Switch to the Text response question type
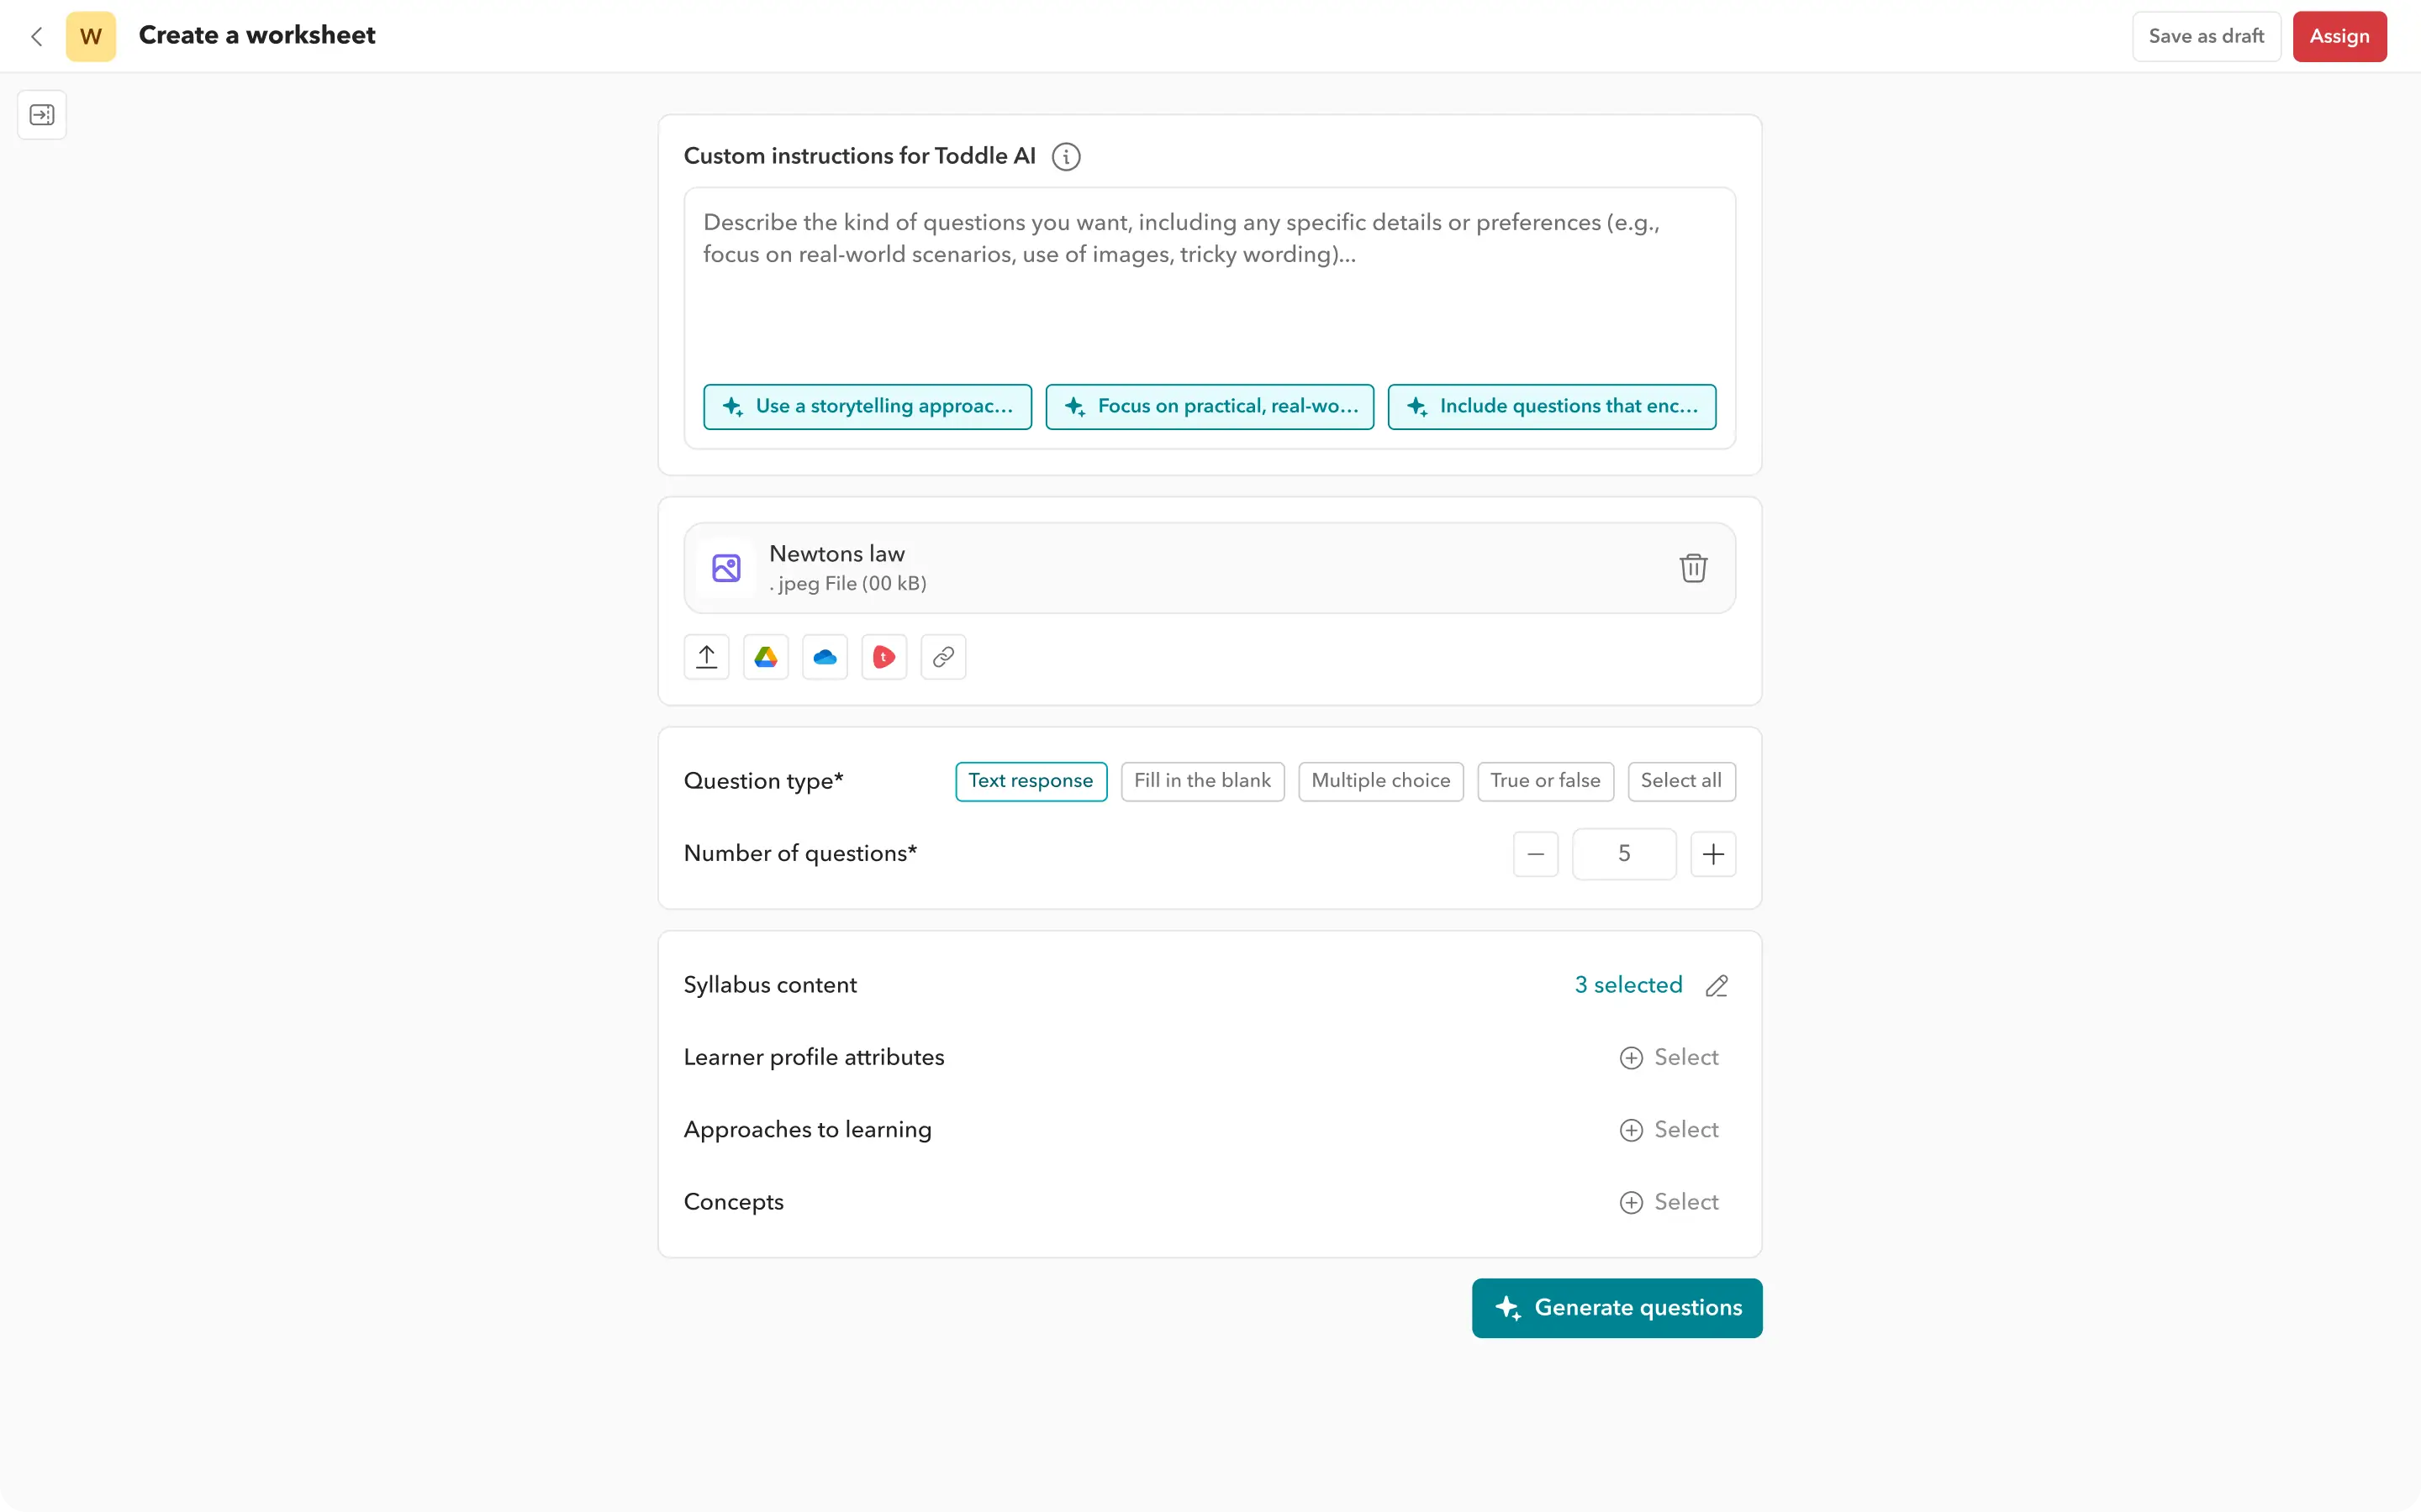This screenshot has height=1512, width=2421. [x=1031, y=781]
